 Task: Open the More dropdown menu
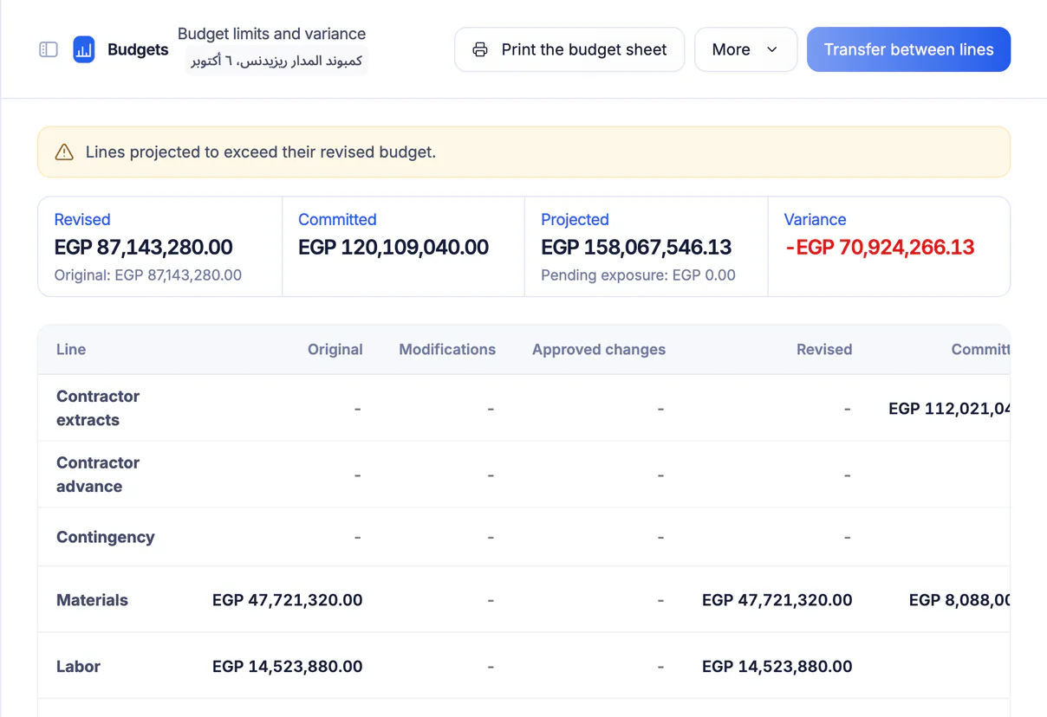coord(745,49)
